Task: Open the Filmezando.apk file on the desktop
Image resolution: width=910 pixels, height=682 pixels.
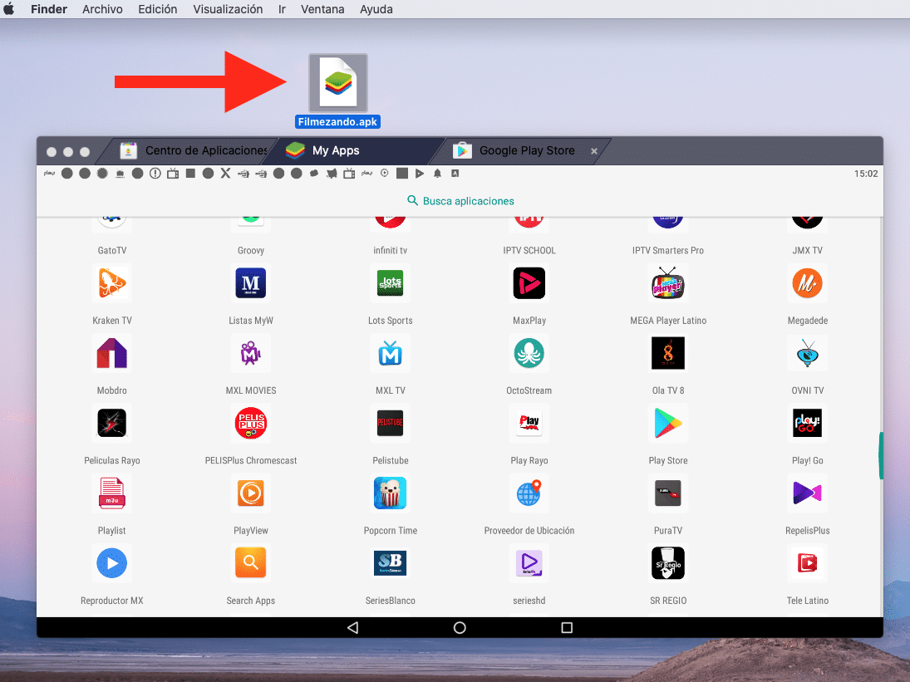Action: (x=337, y=81)
